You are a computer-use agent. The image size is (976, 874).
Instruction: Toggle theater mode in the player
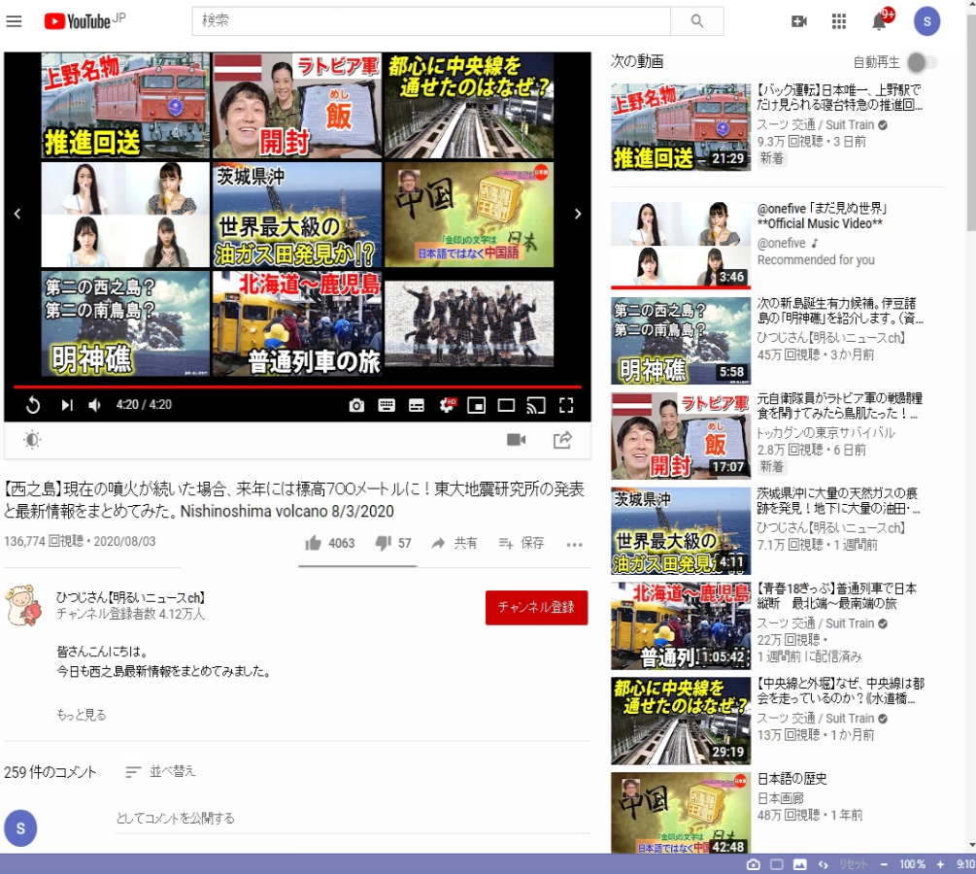coord(506,406)
